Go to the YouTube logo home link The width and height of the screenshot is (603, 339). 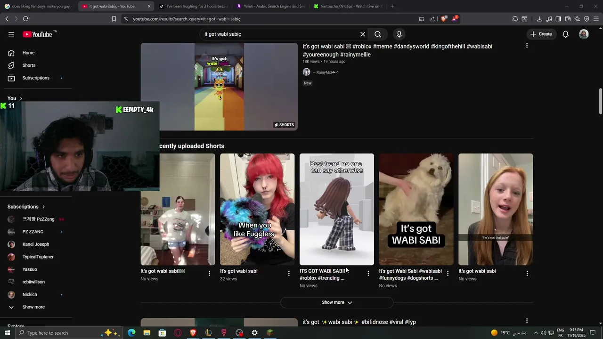point(37,34)
